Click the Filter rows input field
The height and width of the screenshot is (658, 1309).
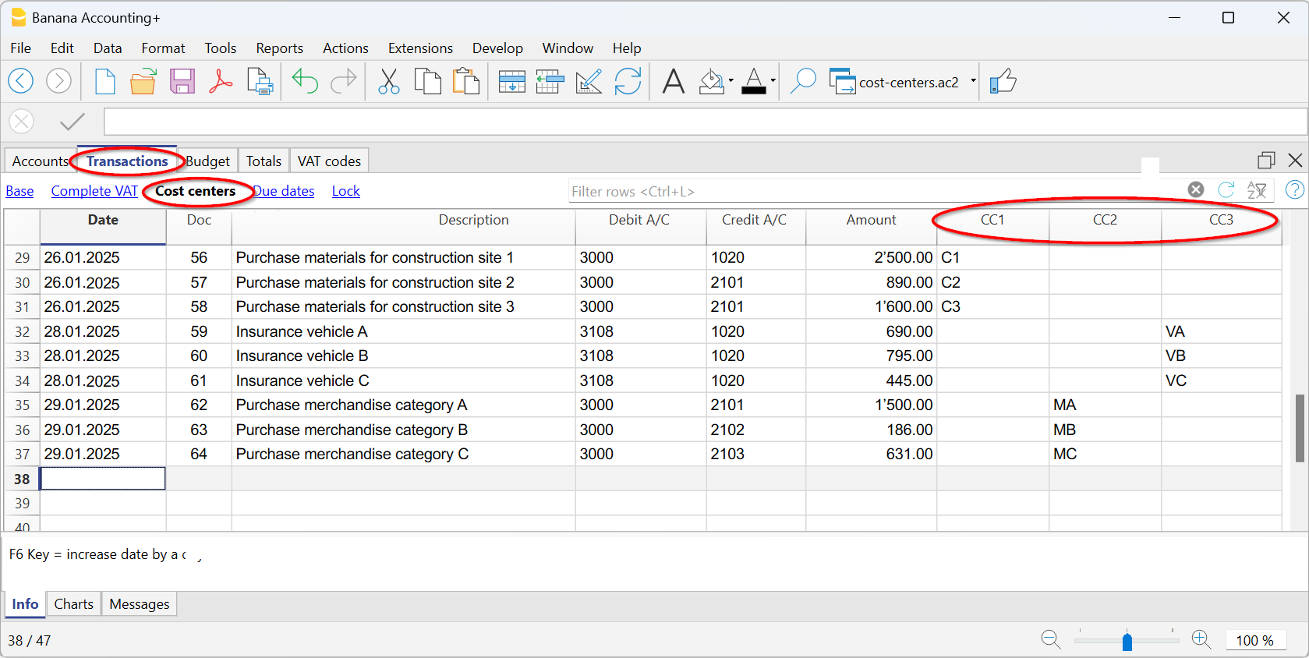coord(873,191)
